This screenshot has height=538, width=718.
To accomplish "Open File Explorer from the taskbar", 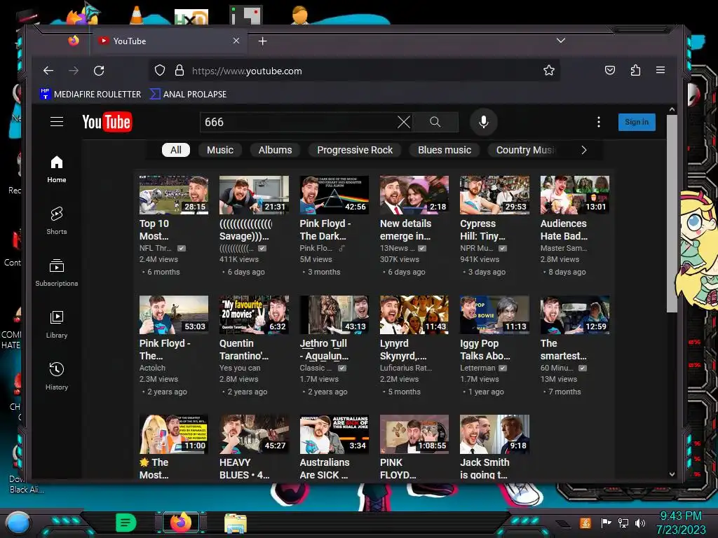I will coord(236,523).
